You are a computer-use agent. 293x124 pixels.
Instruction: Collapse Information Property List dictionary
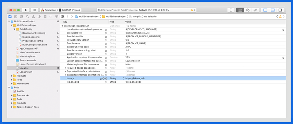(x=62, y=26)
